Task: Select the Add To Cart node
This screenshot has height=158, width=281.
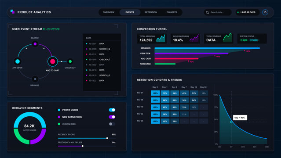Action: point(52,61)
